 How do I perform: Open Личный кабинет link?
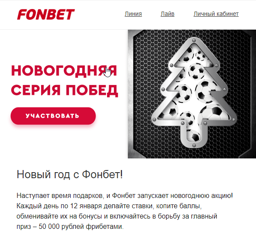pyautogui.click(x=216, y=14)
